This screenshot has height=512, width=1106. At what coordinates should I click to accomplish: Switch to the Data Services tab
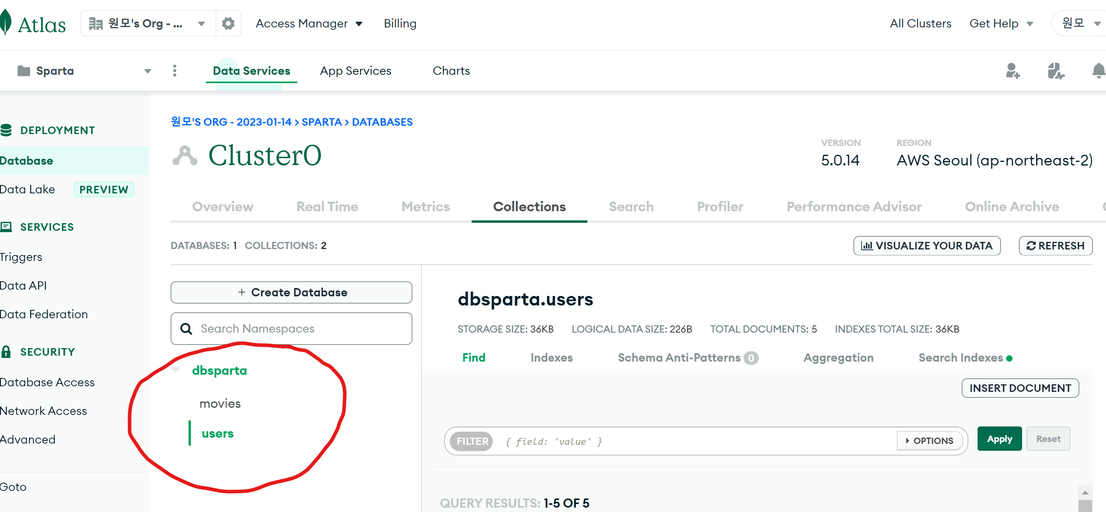click(252, 71)
